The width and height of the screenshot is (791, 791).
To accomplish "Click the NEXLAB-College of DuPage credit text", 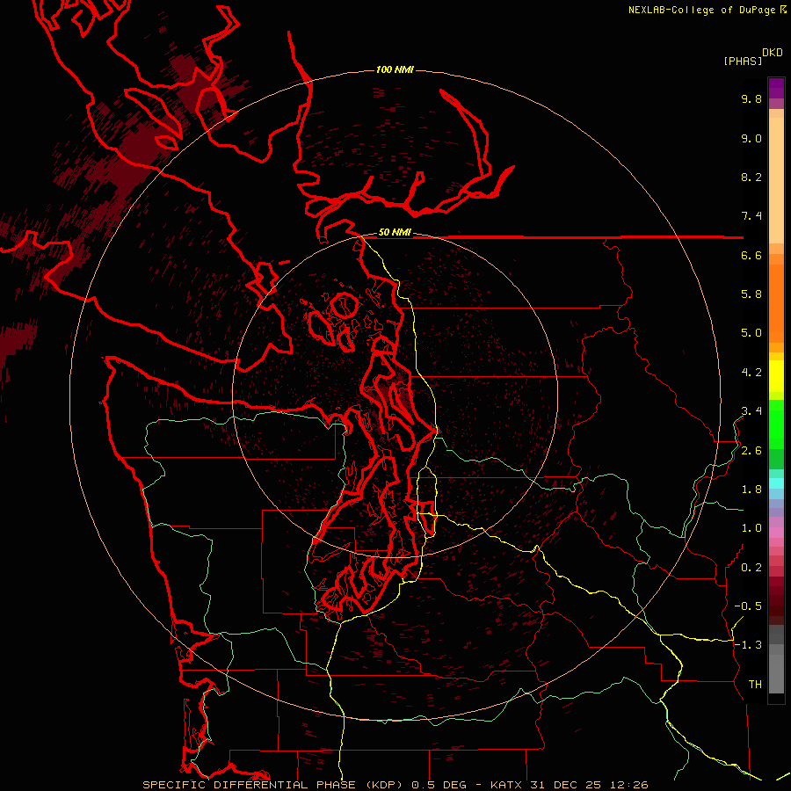I will (701, 10).
